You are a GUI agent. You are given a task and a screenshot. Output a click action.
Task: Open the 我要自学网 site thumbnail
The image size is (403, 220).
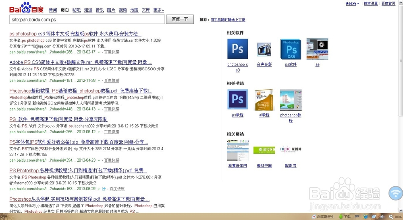tap(237, 150)
